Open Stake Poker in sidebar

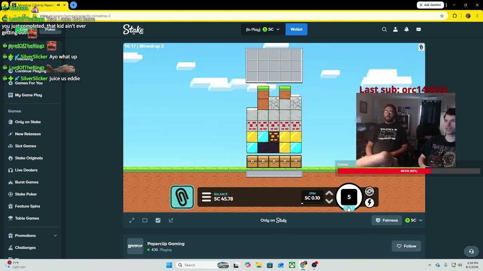coord(26,194)
